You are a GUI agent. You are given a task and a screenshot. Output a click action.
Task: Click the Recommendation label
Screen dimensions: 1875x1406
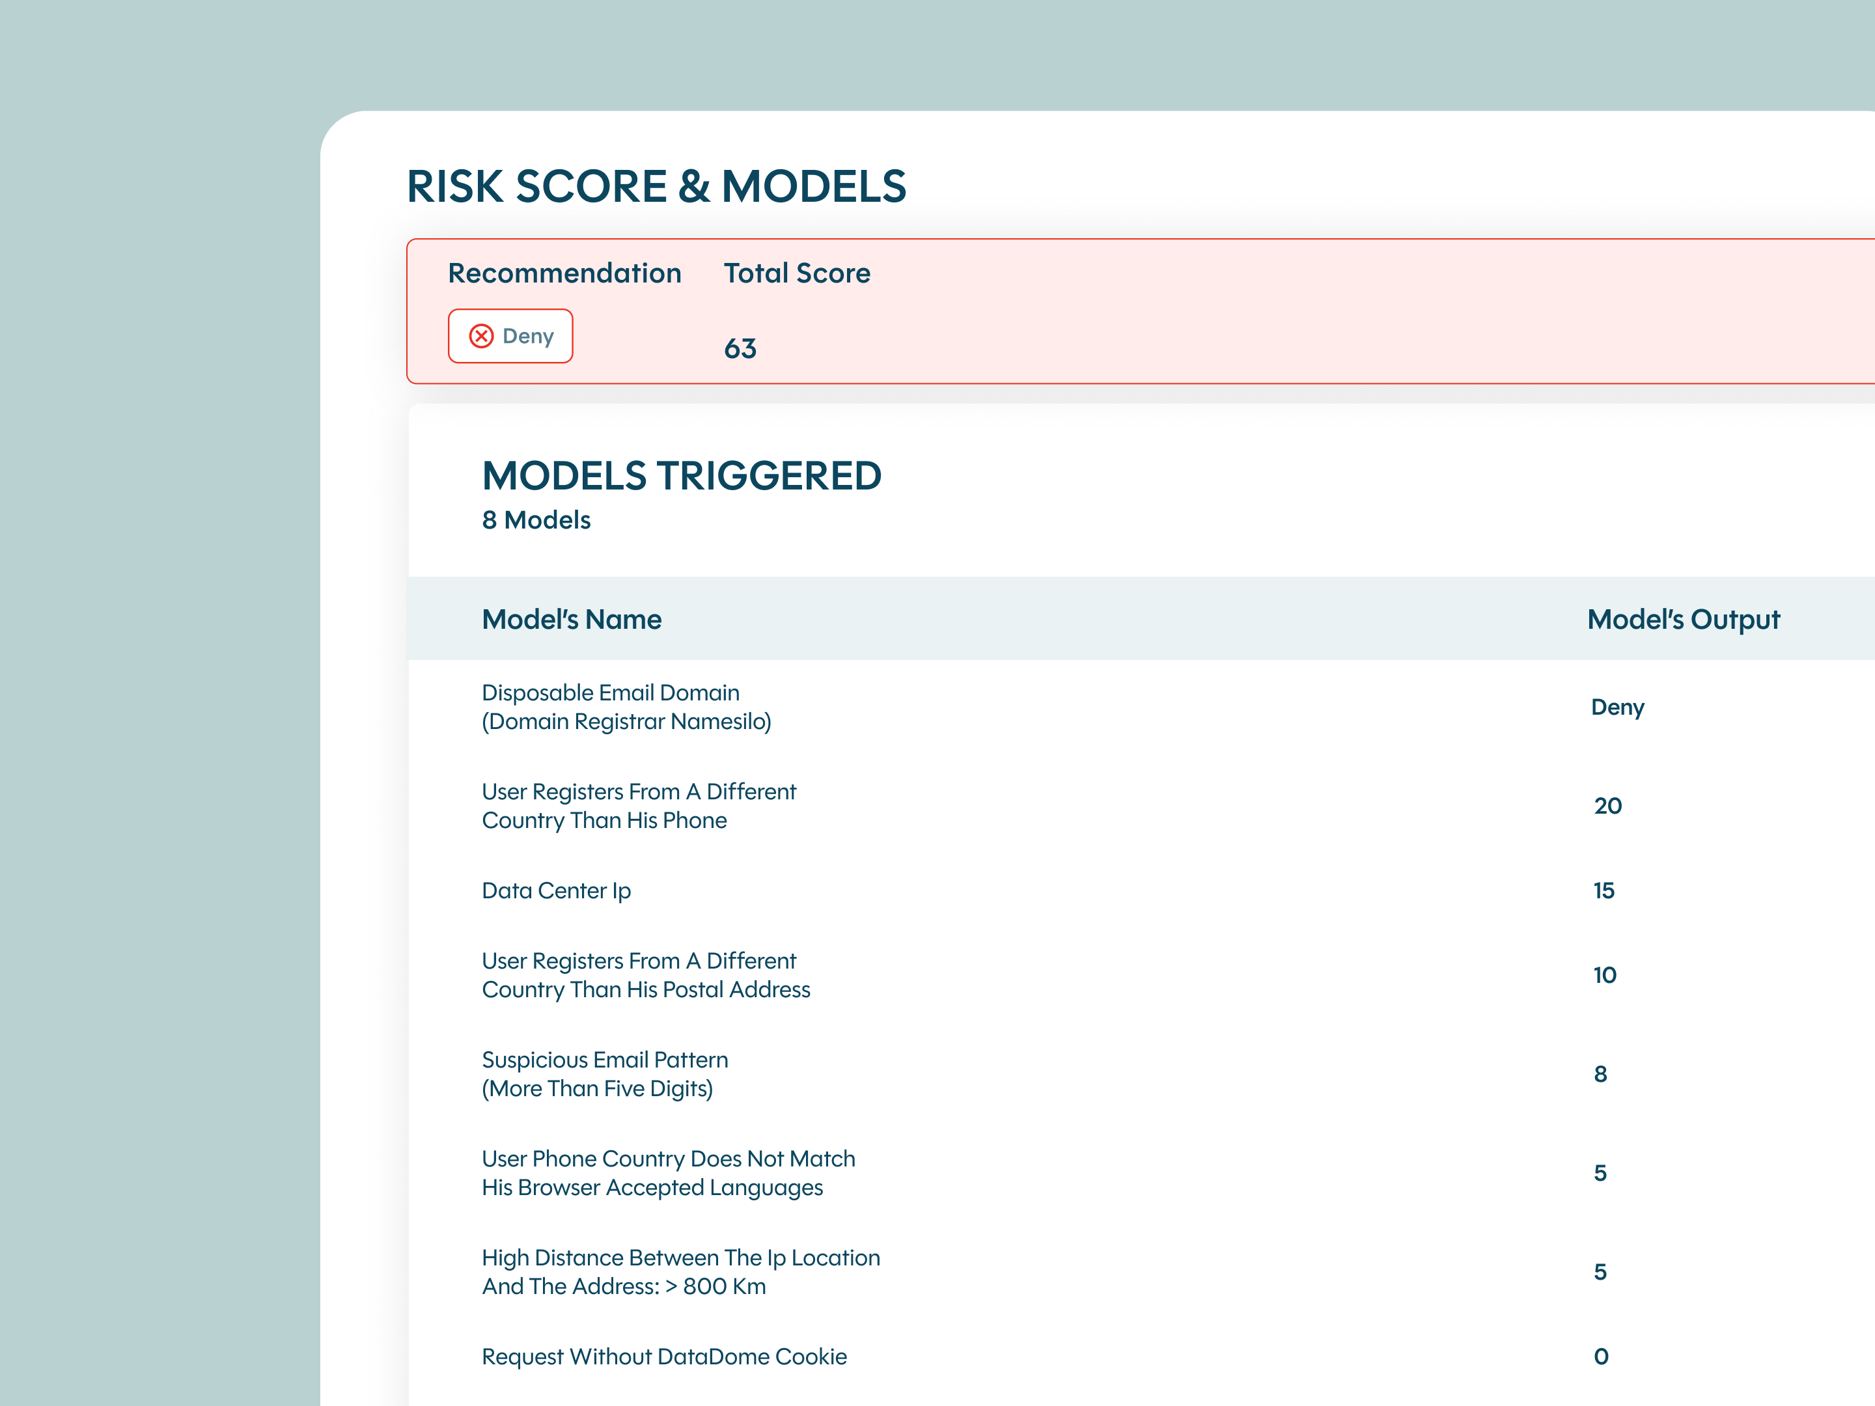point(564,273)
